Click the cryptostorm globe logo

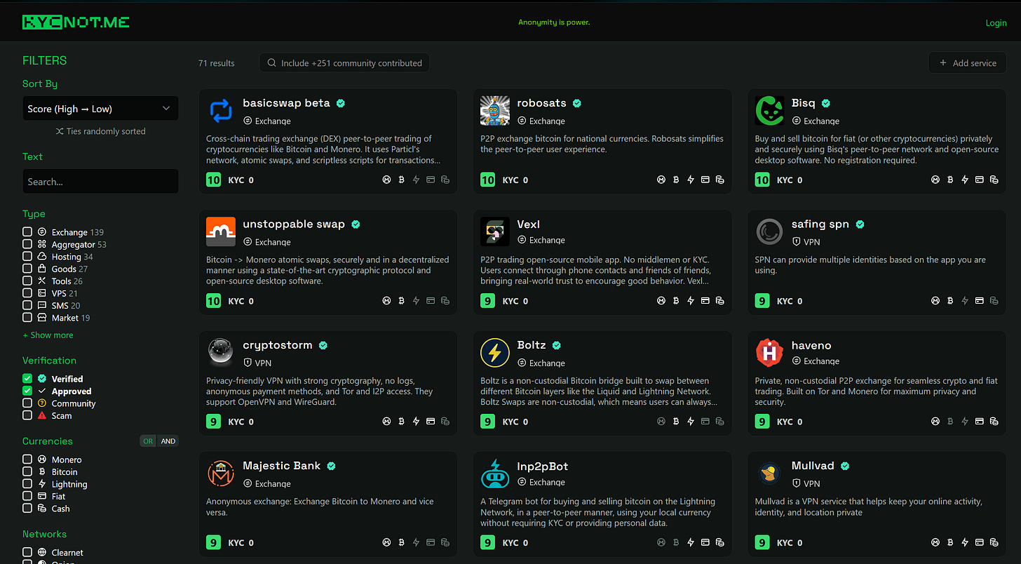coord(221,352)
